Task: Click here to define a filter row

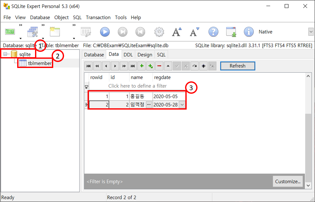Action: tap(137, 86)
